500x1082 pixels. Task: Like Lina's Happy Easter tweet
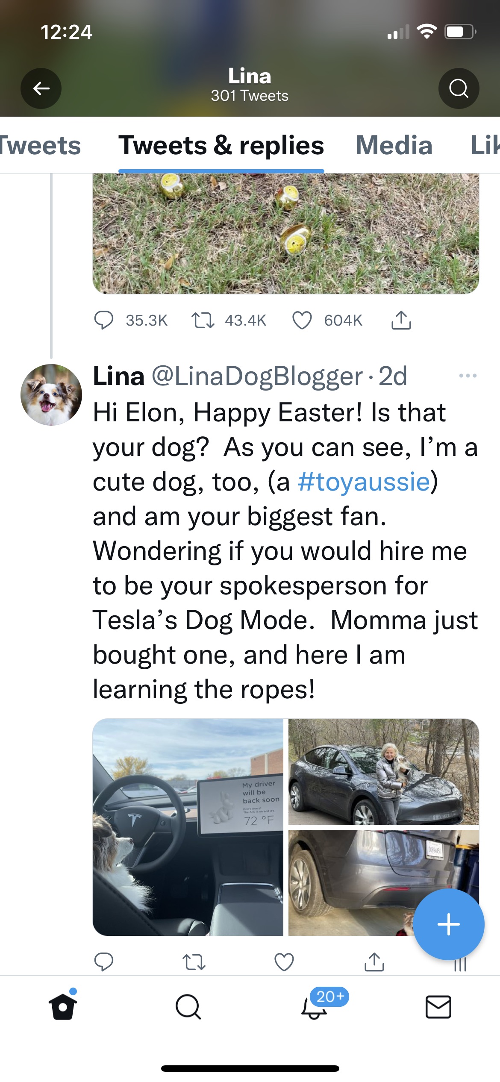click(284, 962)
